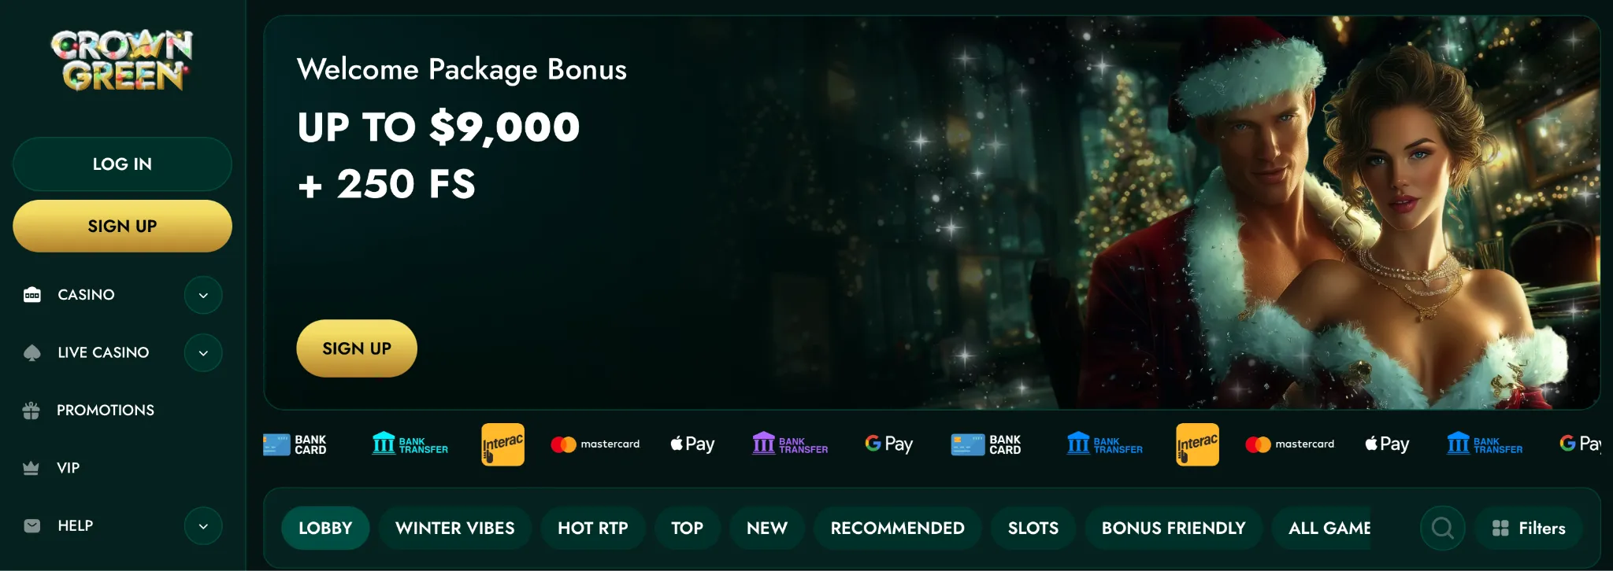Click the first Mastercard logo
Viewport: 1613px width, 571px height.
click(595, 444)
